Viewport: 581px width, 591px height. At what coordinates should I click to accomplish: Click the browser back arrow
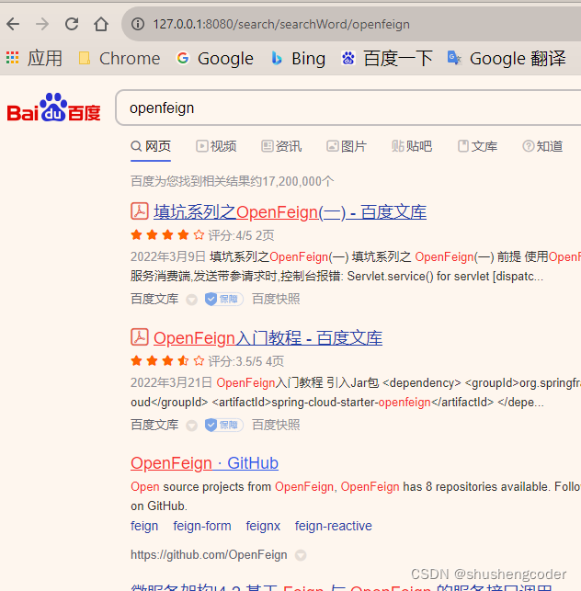tap(13, 24)
